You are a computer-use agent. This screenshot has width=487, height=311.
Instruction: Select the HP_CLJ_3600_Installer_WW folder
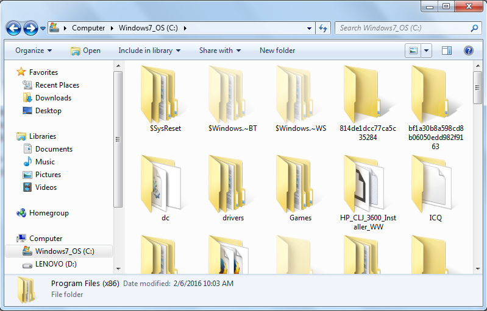pyautogui.click(x=368, y=192)
